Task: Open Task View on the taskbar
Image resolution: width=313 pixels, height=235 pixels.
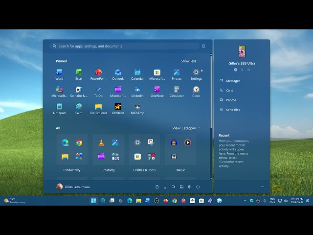Action: 112,201
